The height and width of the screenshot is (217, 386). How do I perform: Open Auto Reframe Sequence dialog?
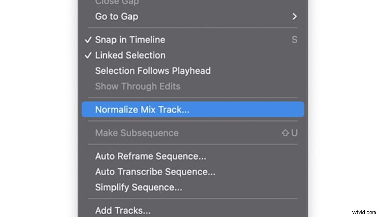(x=151, y=156)
